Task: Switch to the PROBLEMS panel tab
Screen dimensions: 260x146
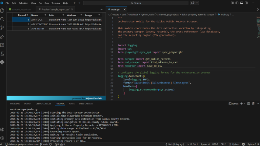Action: (15, 104)
